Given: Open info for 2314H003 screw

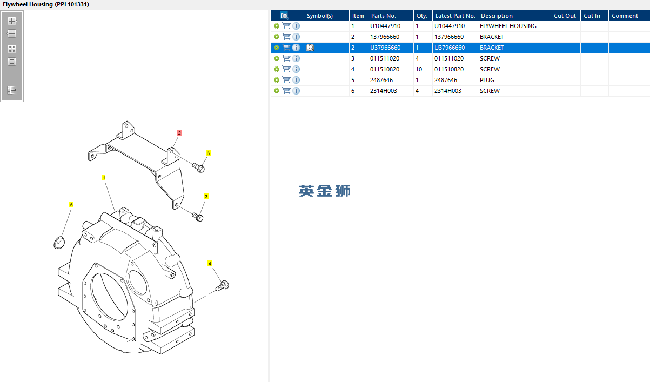Looking at the screenshot, I should 296,91.
